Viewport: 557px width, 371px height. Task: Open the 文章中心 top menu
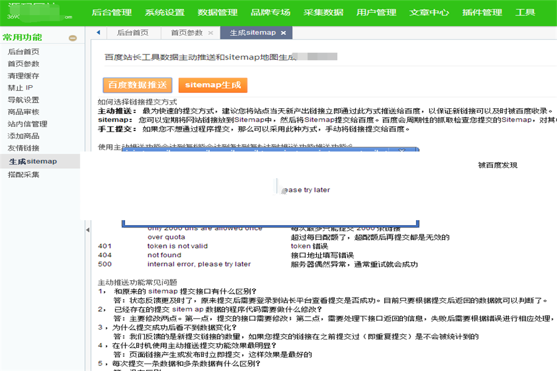click(x=429, y=12)
